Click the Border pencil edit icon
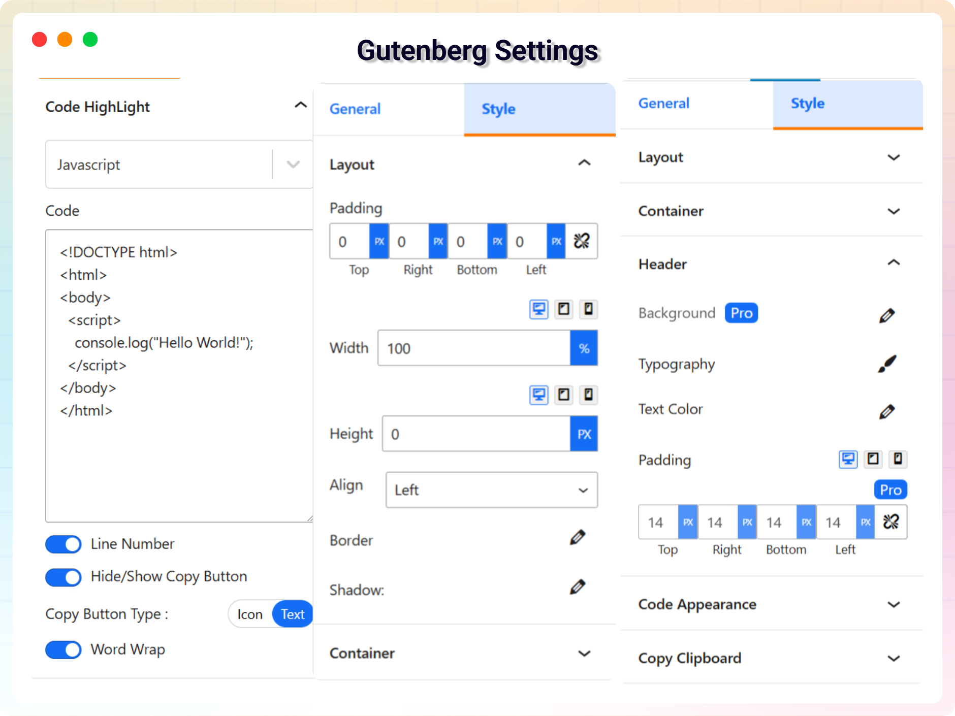The image size is (955, 716). click(x=578, y=537)
